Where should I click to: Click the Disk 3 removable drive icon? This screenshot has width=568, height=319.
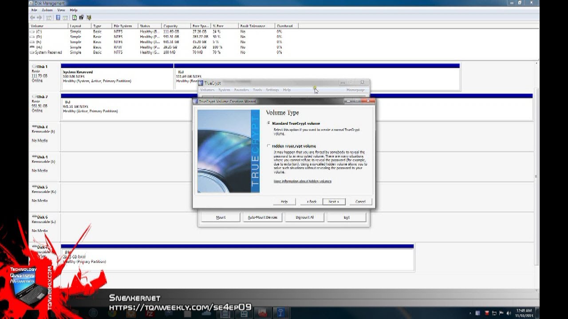(x=35, y=127)
